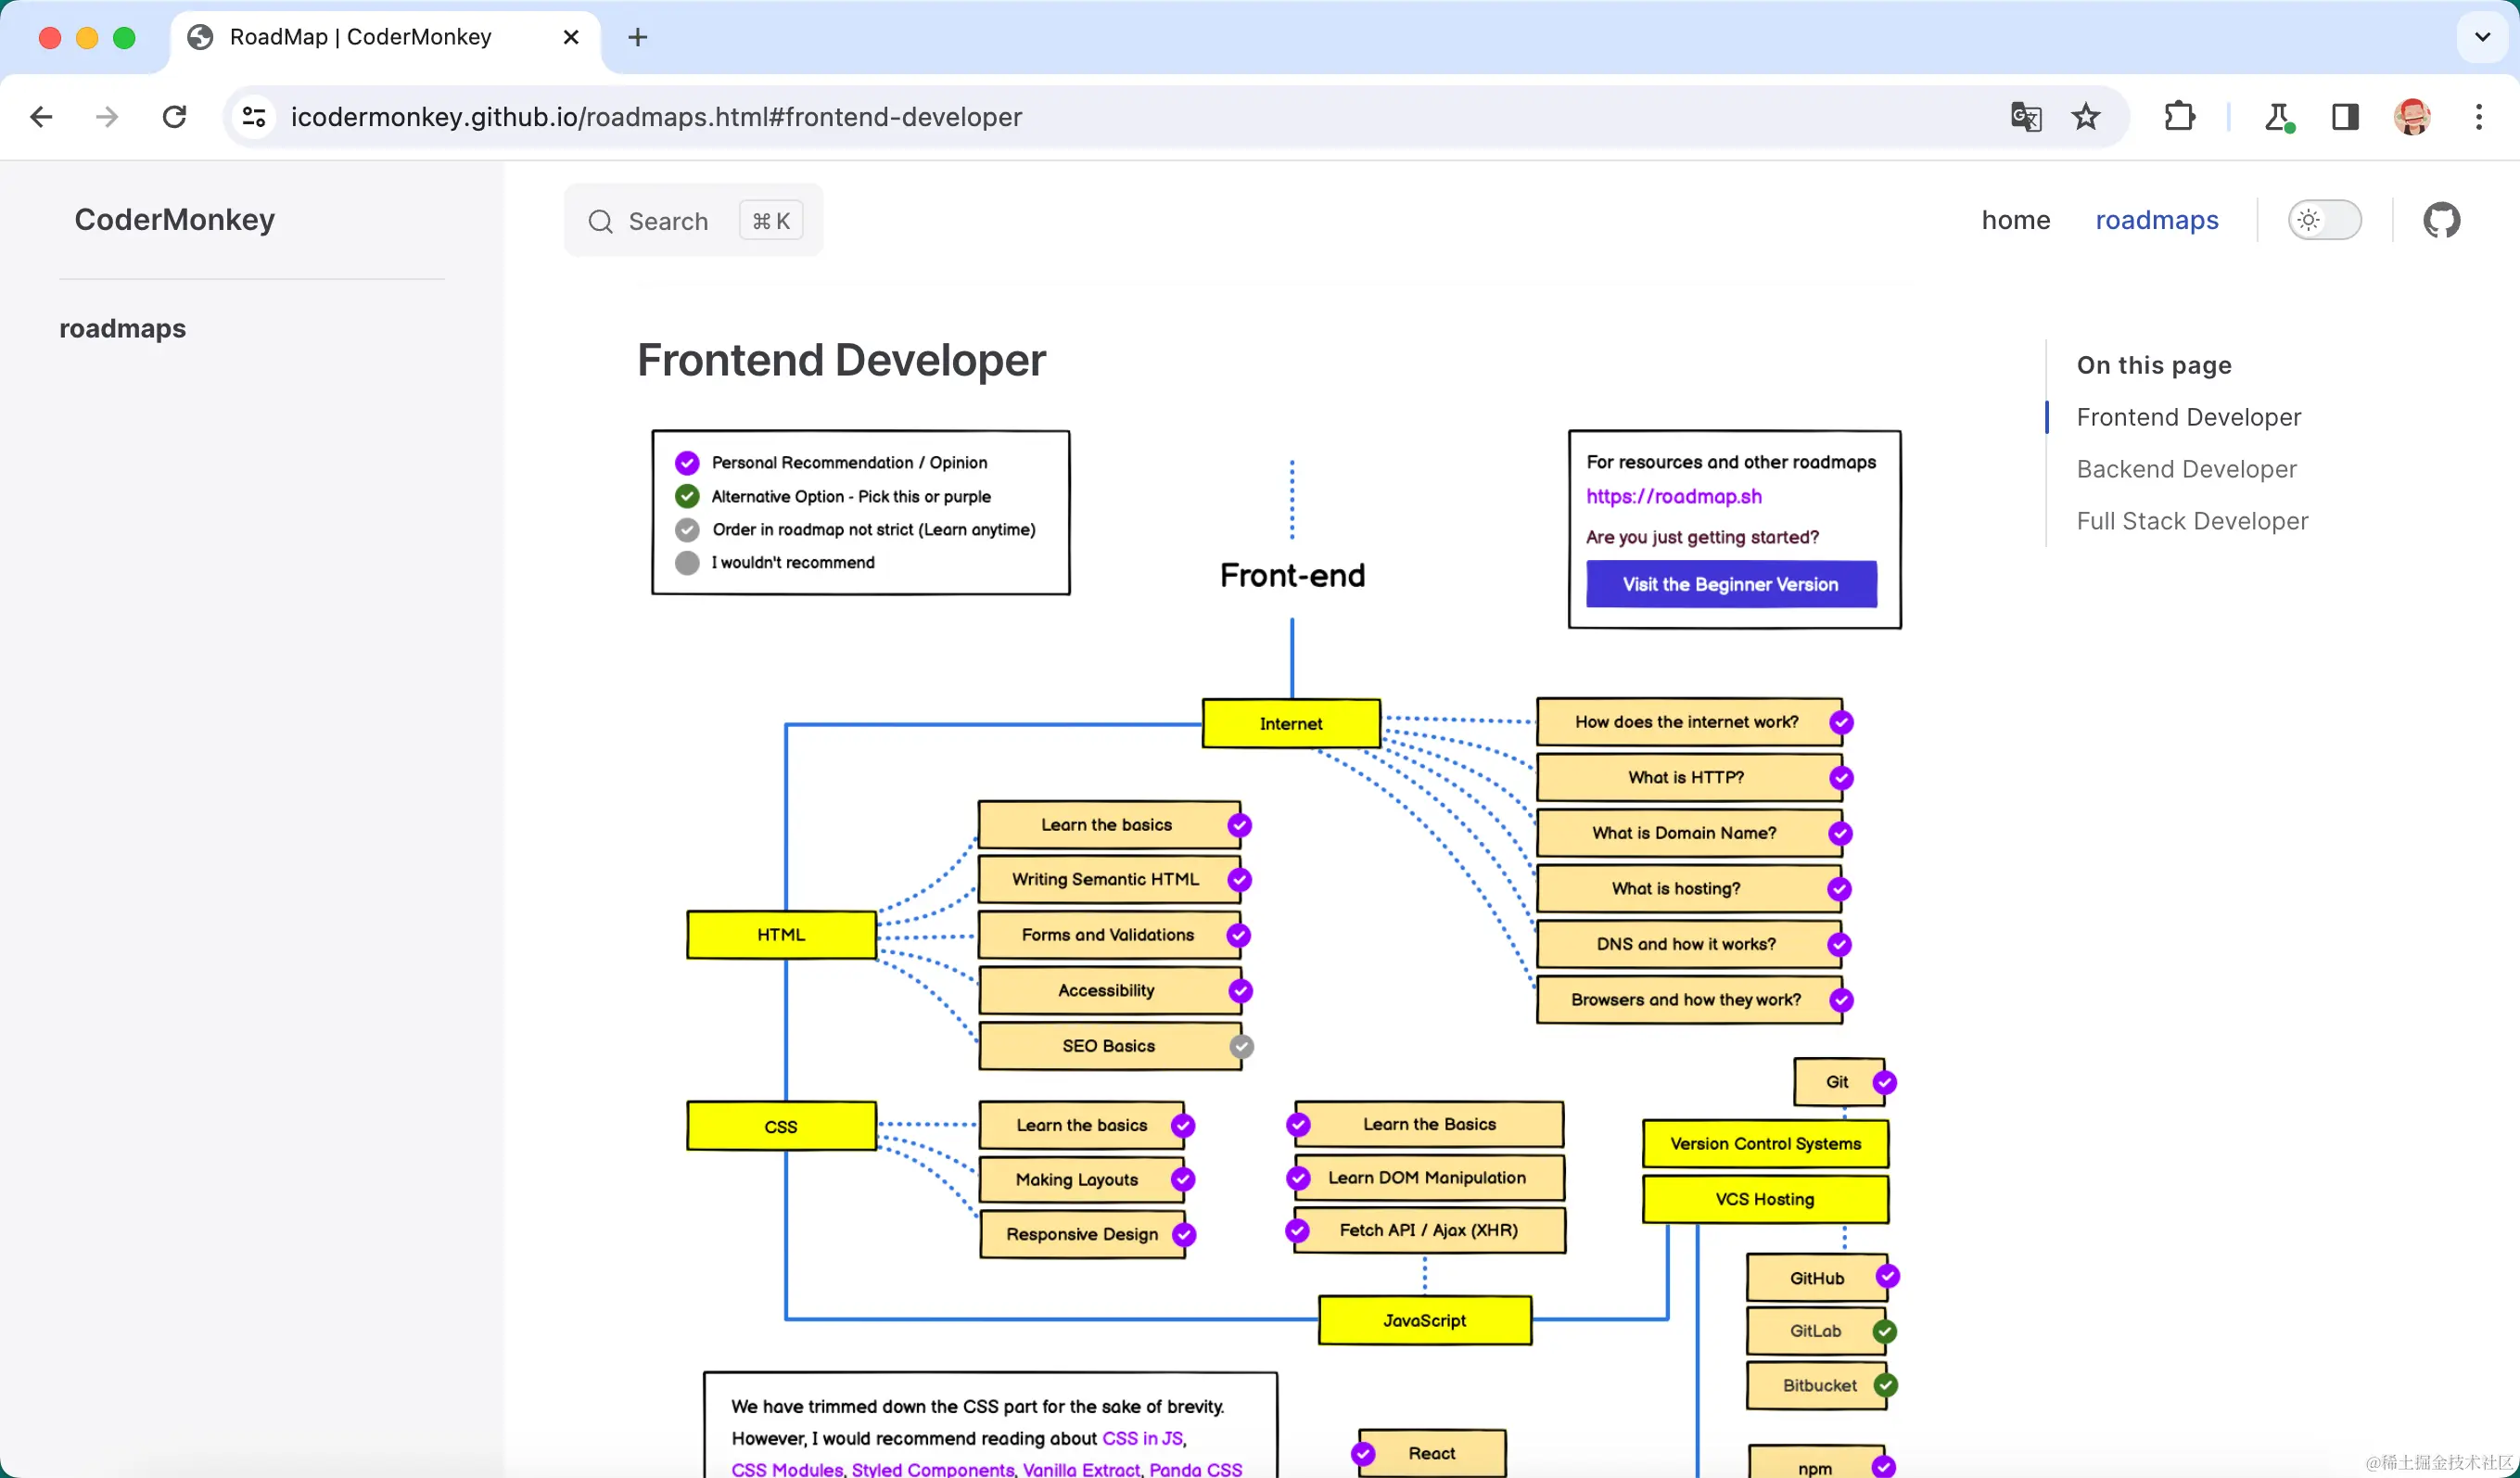Toggle the light/dark theme switch

coord(2325,220)
